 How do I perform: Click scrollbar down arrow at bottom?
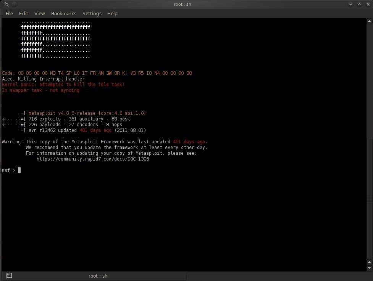[x=369, y=268]
